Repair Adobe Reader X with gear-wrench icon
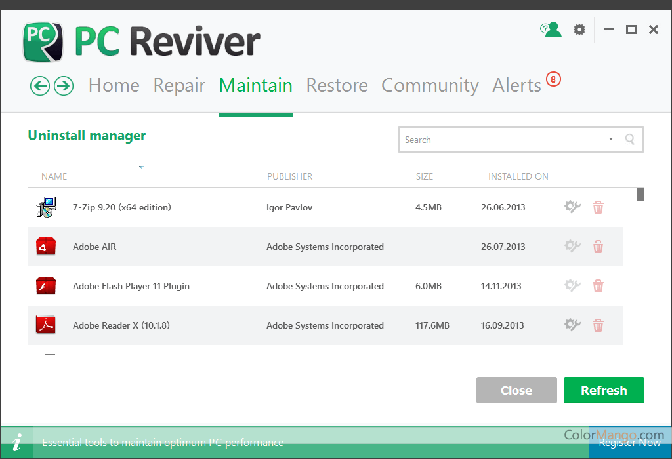Screen dimensions: 672x459 point(572,325)
